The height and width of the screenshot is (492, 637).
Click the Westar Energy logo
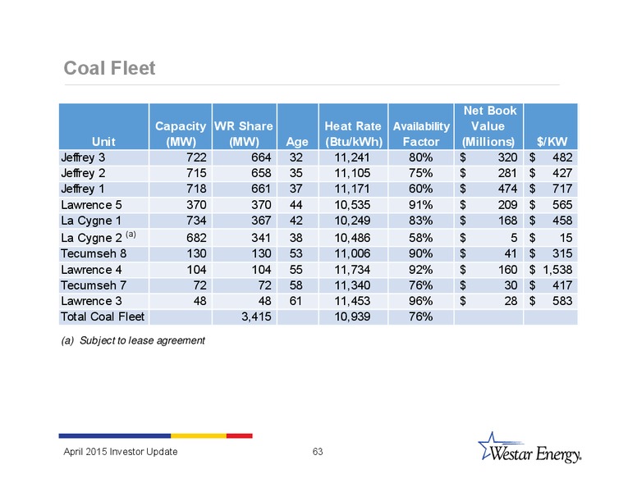click(529, 448)
